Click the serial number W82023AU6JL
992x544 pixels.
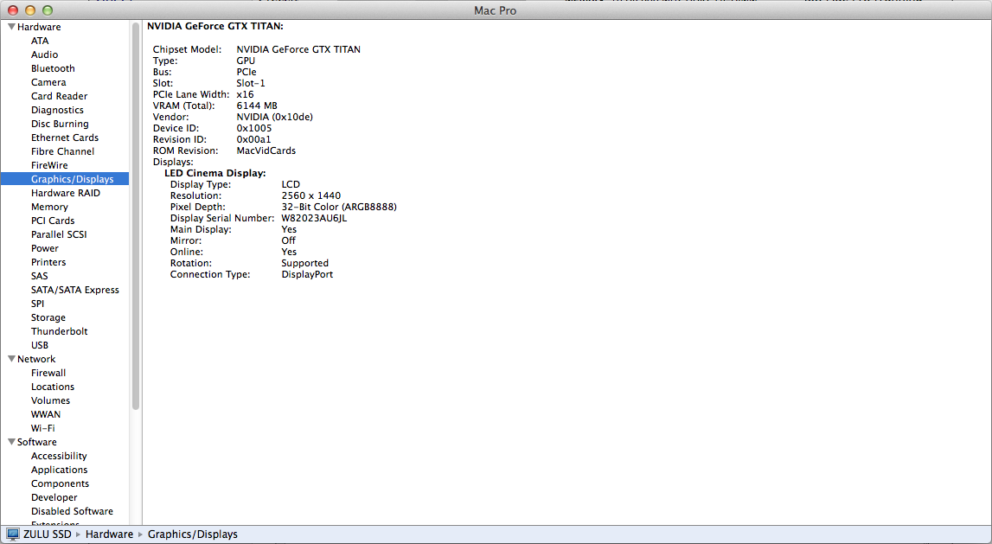tap(315, 218)
